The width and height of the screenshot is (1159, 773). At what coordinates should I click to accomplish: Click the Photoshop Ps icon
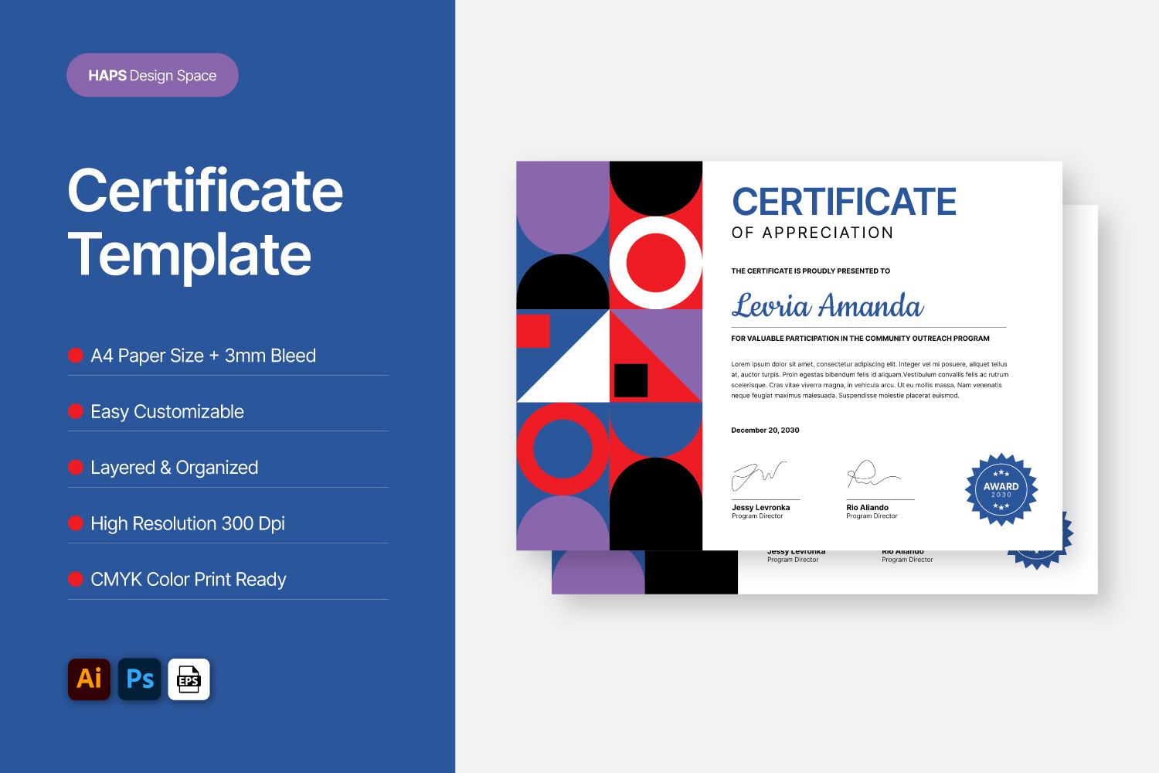pyautogui.click(x=140, y=679)
